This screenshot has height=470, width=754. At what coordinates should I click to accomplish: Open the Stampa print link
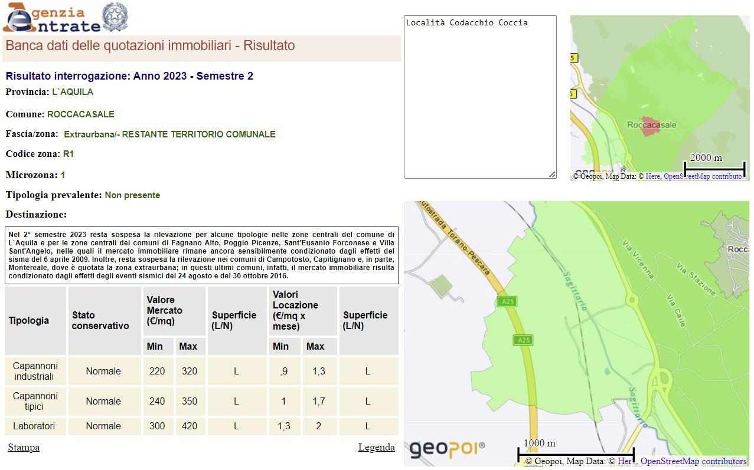point(24,448)
